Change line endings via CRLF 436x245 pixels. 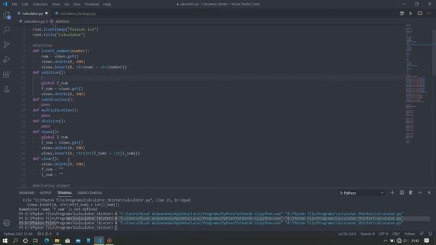(x=396, y=234)
